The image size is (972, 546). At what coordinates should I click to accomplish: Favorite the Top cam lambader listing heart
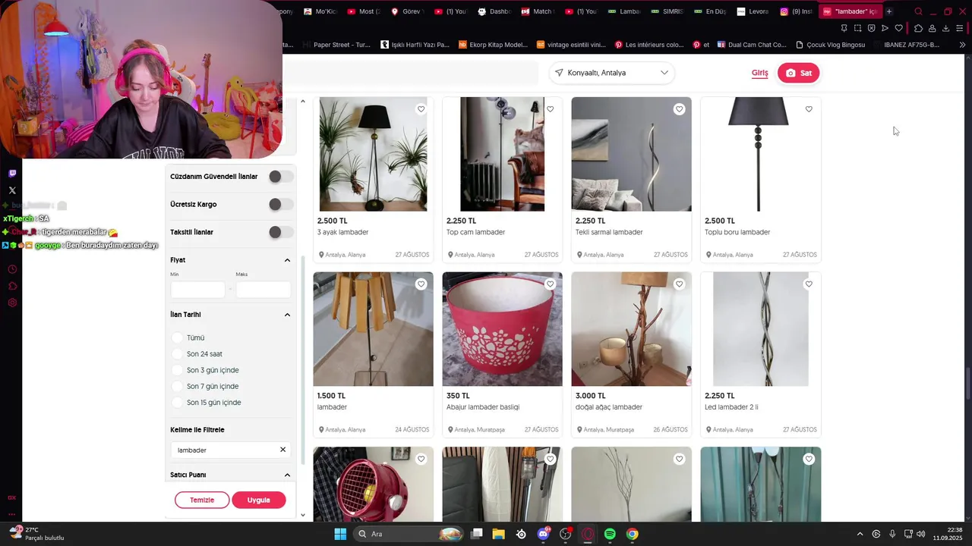[x=550, y=109]
